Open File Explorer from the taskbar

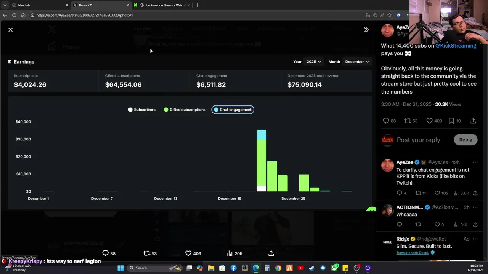(x=211, y=268)
